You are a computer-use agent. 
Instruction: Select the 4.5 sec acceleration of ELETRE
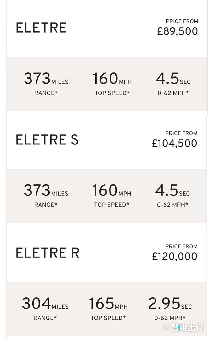click(173, 78)
